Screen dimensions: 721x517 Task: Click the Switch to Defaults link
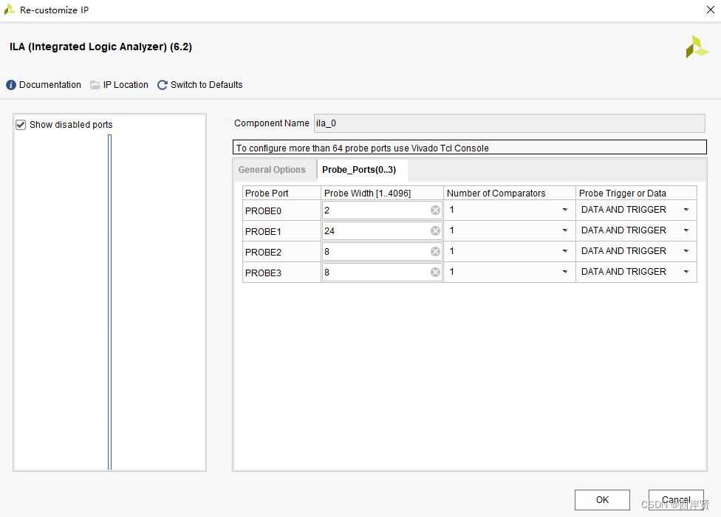click(206, 85)
